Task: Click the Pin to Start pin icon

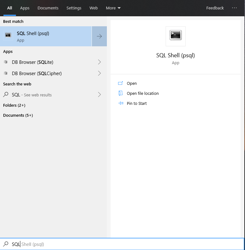Action: click(x=121, y=103)
